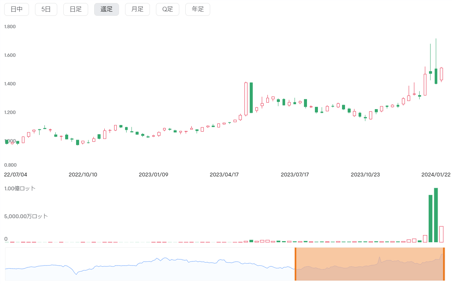Click the 2023/04/17 date label
The width and height of the screenshot is (452, 284).
pos(224,175)
